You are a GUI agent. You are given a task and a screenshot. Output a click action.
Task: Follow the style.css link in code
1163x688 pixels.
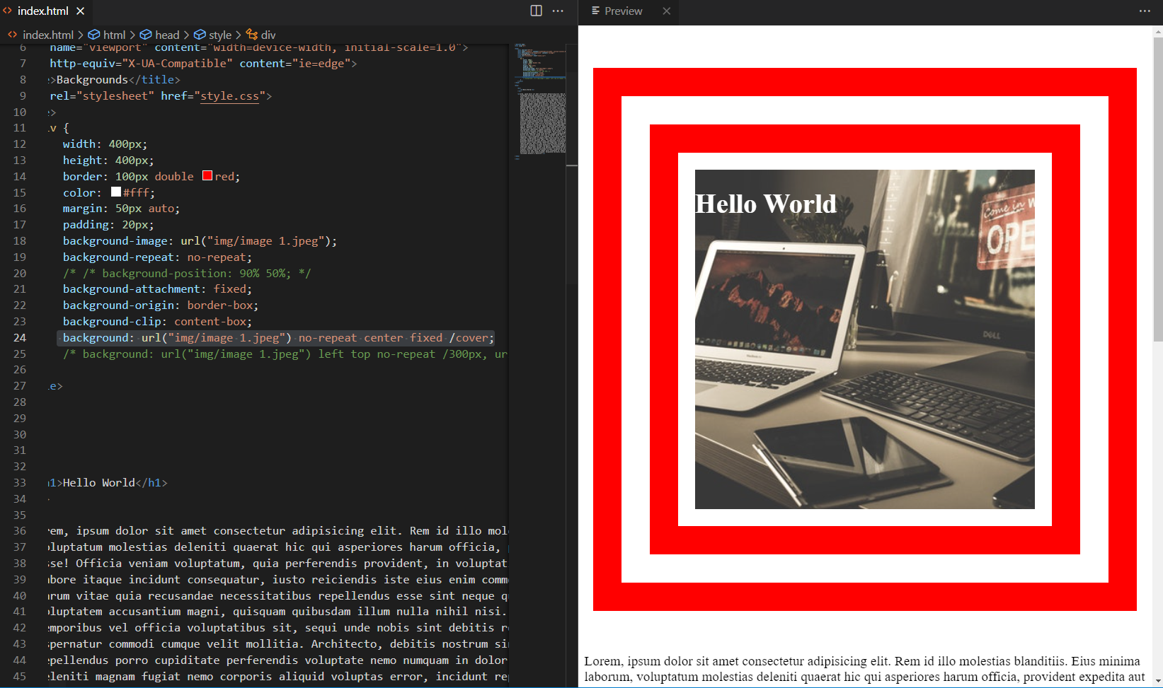229,95
